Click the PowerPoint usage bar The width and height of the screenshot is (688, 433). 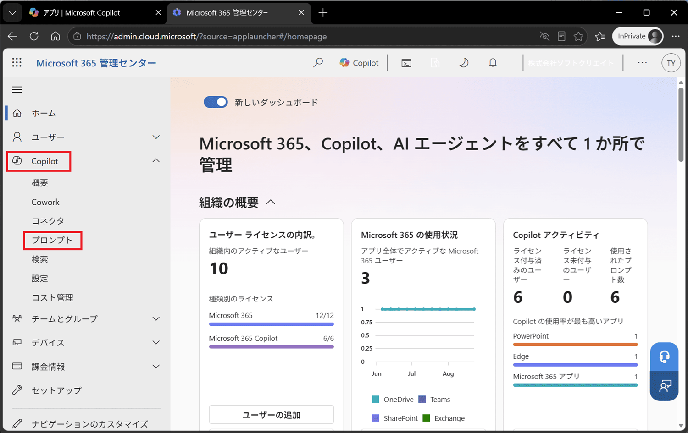575,345
